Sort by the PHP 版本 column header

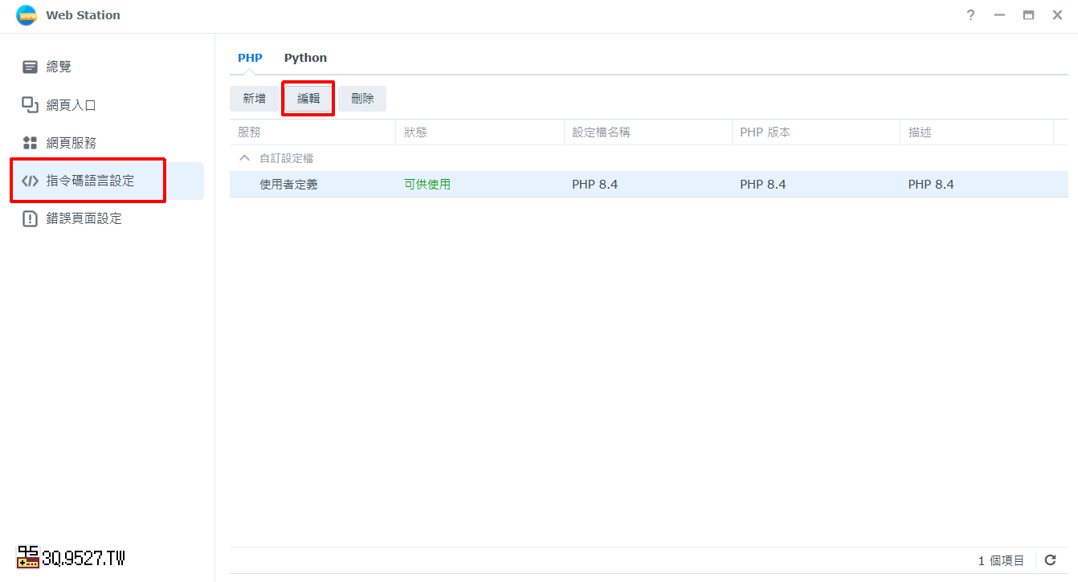816,132
